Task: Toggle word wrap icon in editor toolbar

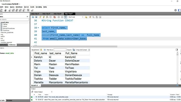Action: click(x=100, y=17)
